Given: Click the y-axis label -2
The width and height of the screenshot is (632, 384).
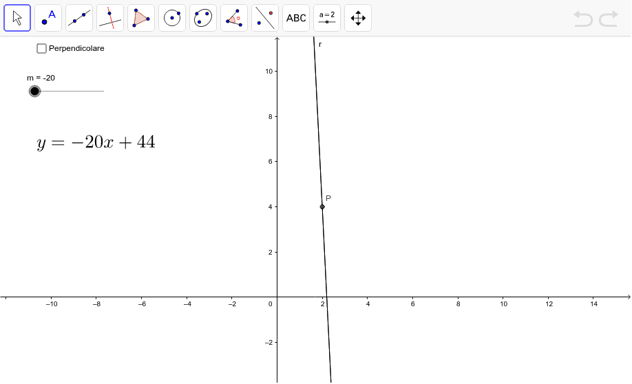Looking at the screenshot, I should [268, 343].
